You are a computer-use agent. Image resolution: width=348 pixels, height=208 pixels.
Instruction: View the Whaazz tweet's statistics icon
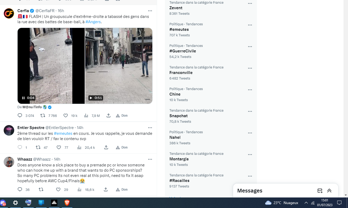(x=79, y=190)
